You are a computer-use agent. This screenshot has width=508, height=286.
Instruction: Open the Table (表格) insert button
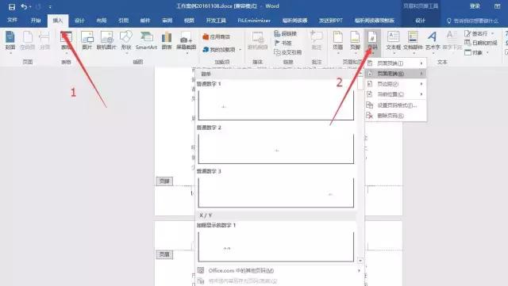66,41
